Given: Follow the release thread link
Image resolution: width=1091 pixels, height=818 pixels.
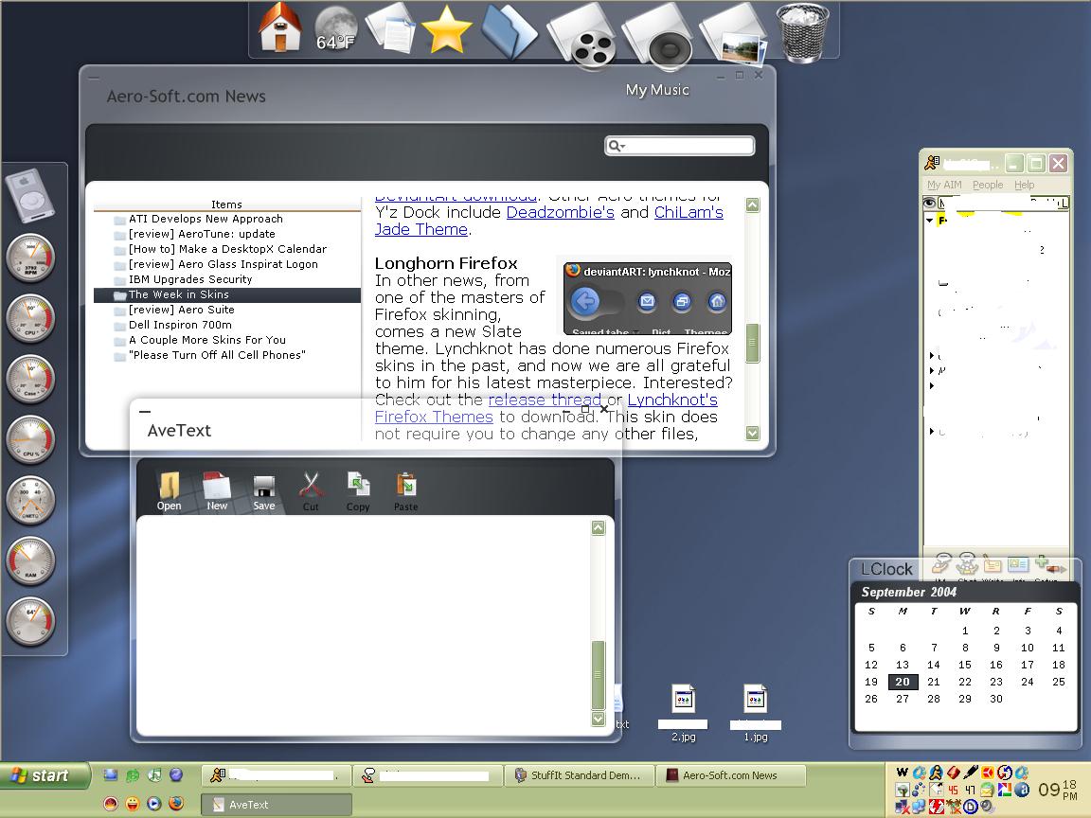Looking at the screenshot, I should [x=545, y=400].
